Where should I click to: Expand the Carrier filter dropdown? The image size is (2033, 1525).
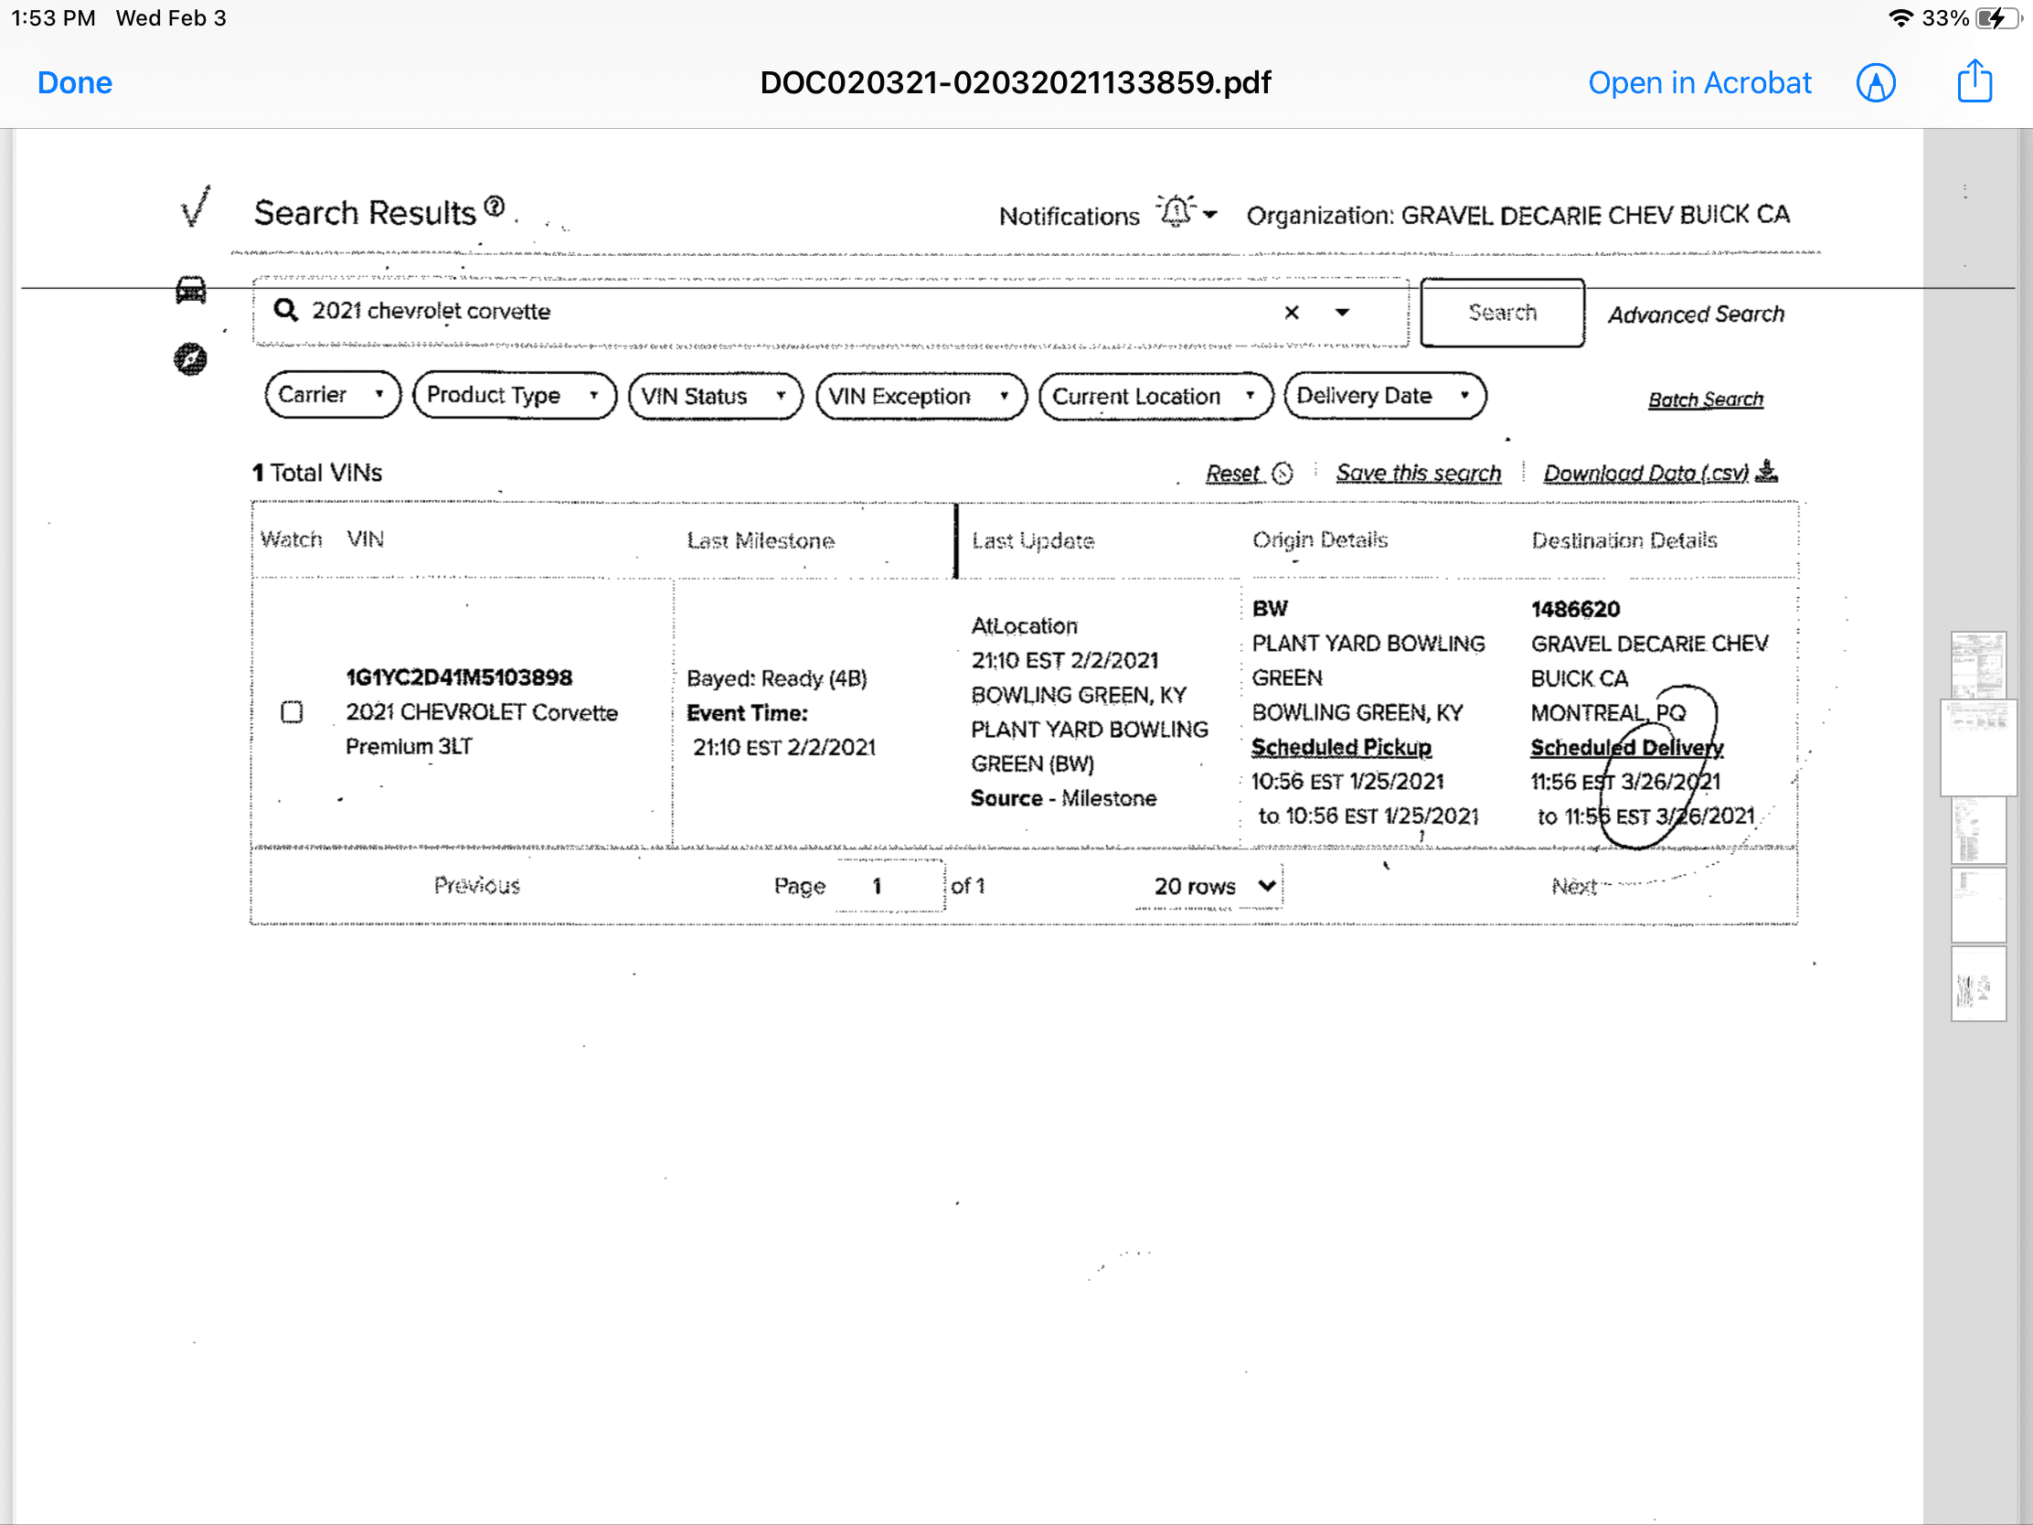pos(332,395)
